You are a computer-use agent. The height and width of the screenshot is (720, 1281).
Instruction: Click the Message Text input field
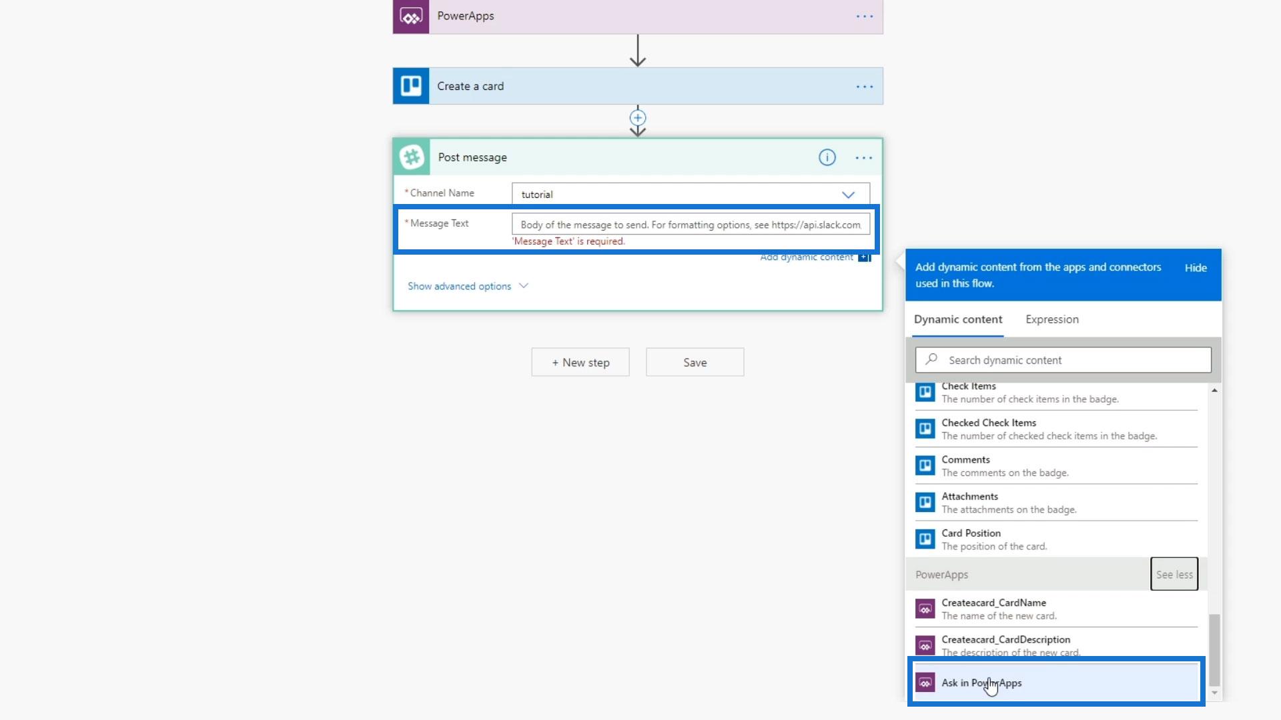point(690,225)
